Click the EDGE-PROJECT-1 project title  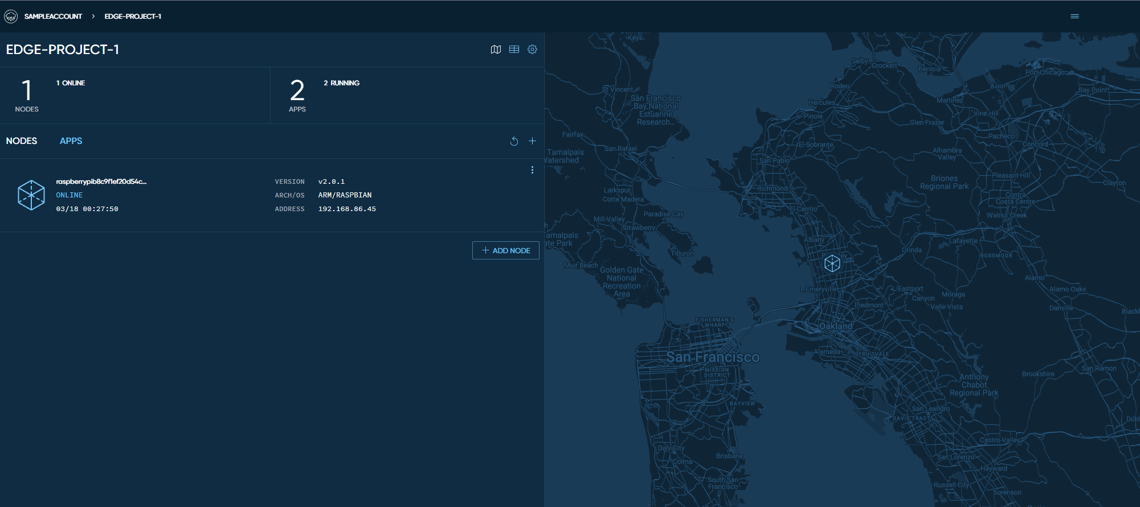click(63, 50)
